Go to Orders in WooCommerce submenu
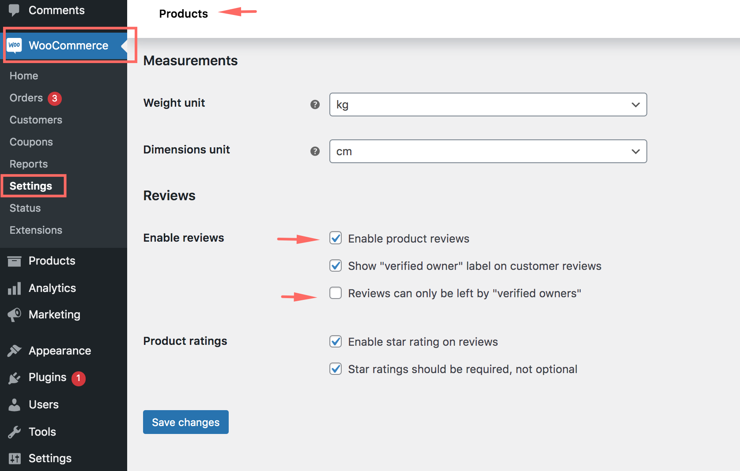This screenshot has height=471, width=740. tap(26, 98)
